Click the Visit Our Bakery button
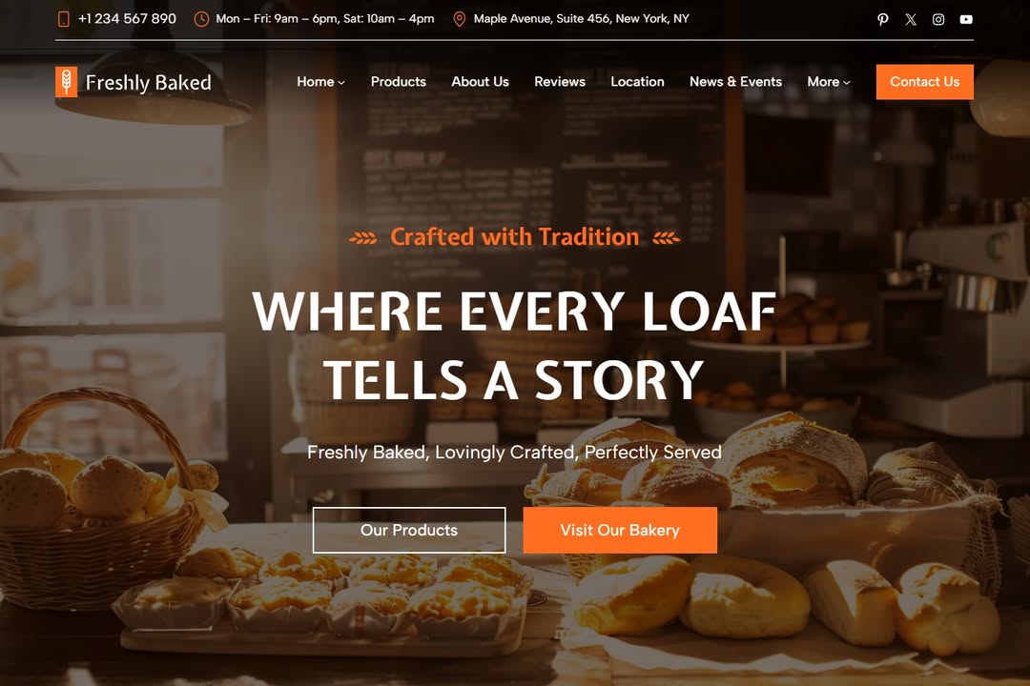1030x686 pixels. pos(620,530)
